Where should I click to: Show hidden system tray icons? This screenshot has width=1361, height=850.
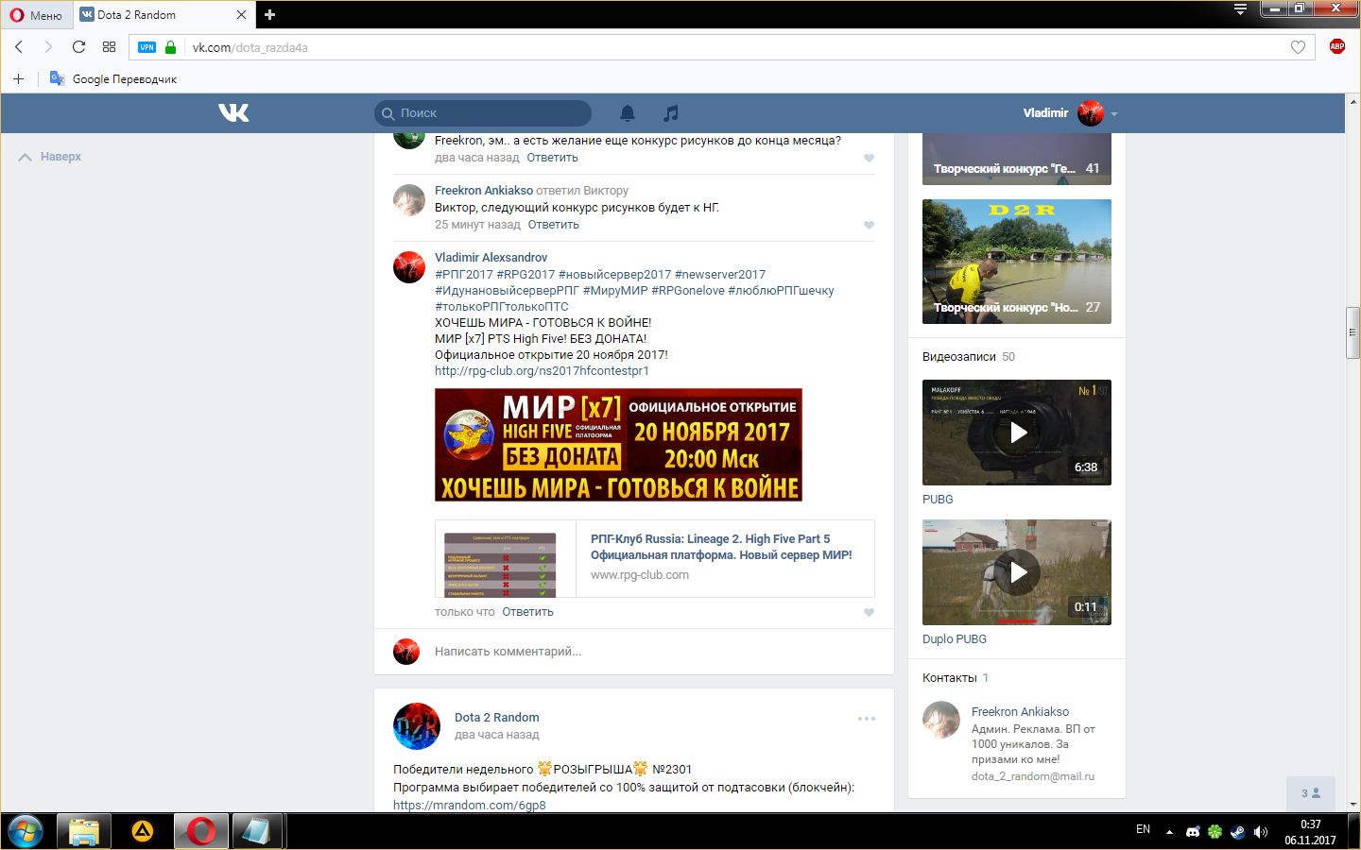1169,832
